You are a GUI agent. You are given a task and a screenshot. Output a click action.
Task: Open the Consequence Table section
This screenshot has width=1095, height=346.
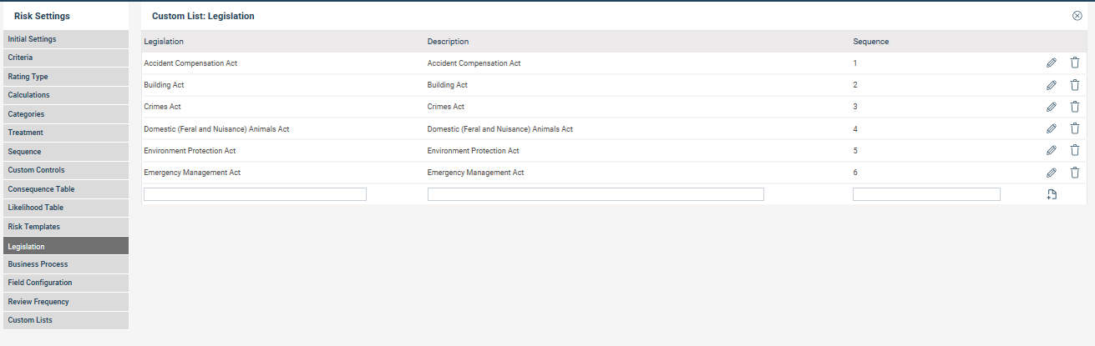65,189
